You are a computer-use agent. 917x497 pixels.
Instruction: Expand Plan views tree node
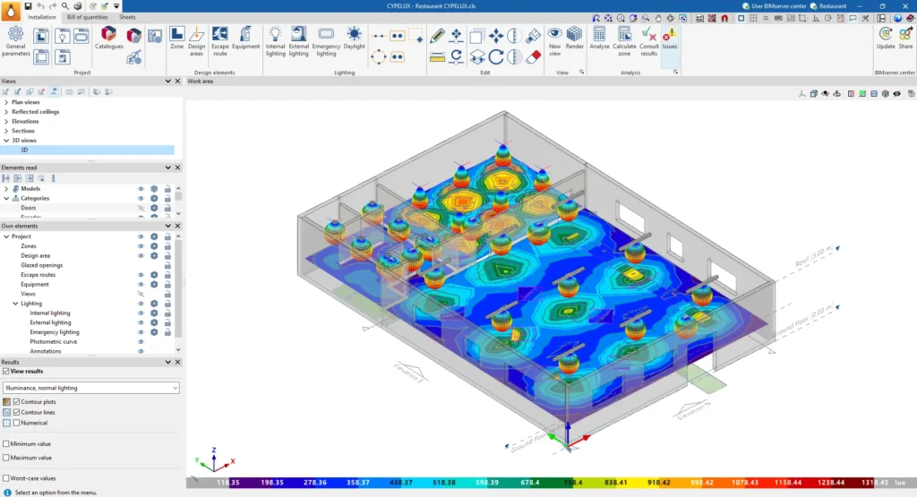[6, 102]
